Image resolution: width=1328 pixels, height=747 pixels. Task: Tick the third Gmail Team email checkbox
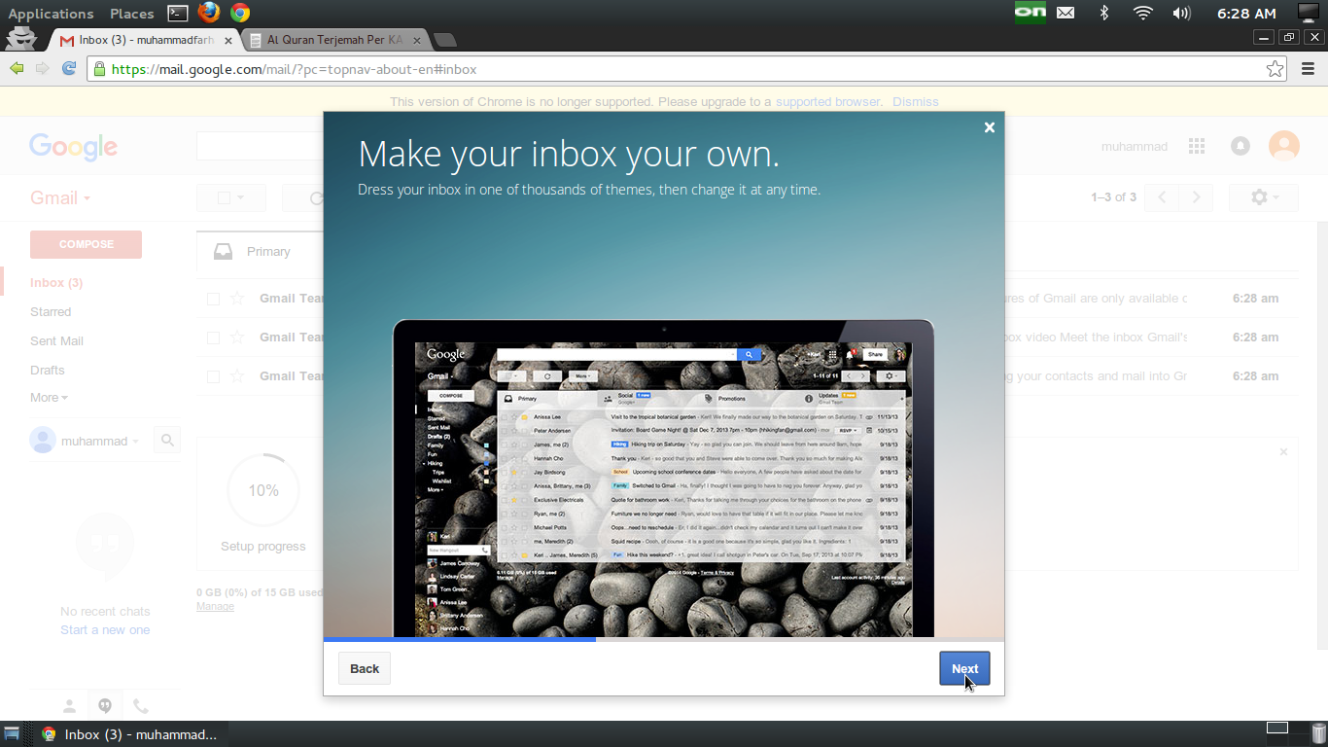point(213,376)
